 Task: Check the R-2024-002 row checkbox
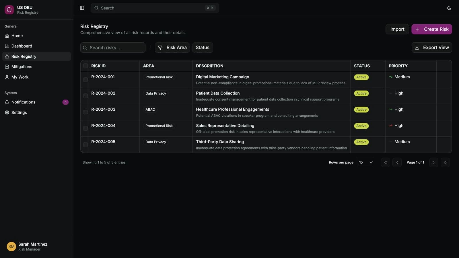pos(85,96)
